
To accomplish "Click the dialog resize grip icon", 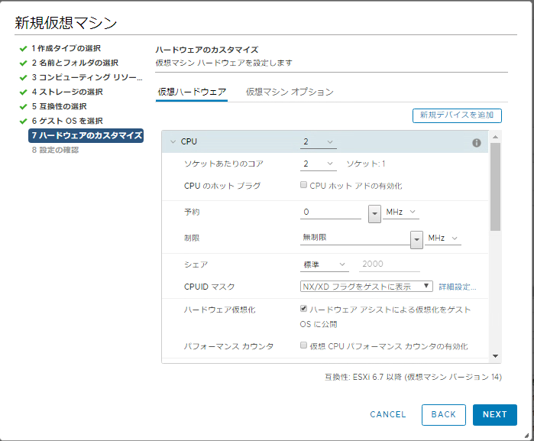I will point(526,435).
